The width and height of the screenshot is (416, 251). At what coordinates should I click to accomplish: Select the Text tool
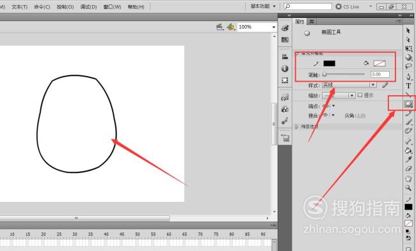coord(408,86)
